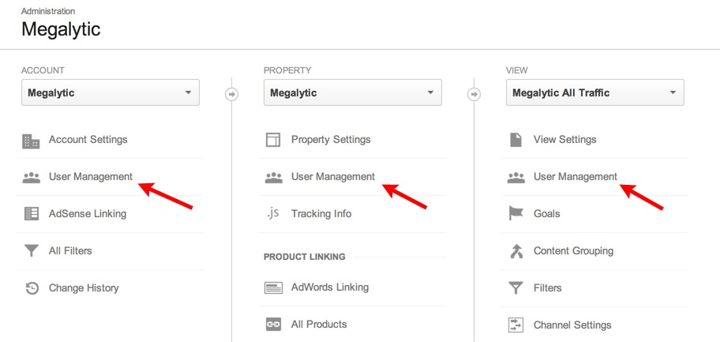This screenshot has height=342, width=720.
Task: Click the AdWords Linking icon
Action: [x=273, y=288]
